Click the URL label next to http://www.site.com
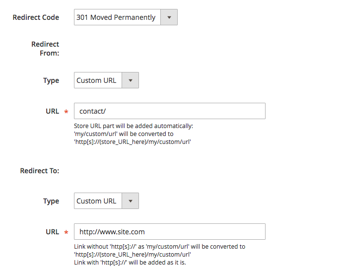Screen dimensions: 340x274 click(52, 232)
